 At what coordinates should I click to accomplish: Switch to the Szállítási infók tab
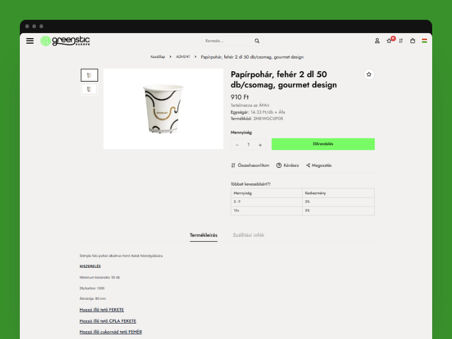(x=248, y=235)
